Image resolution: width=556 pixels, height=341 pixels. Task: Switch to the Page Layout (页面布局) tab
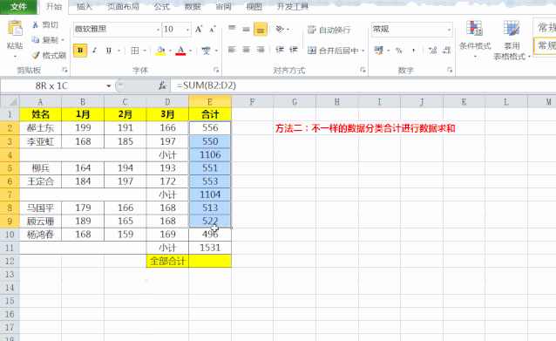pos(123,6)
